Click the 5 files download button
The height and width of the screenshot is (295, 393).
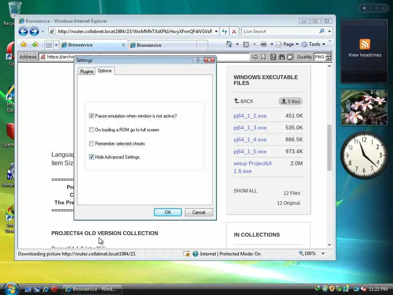click(291, 101)
